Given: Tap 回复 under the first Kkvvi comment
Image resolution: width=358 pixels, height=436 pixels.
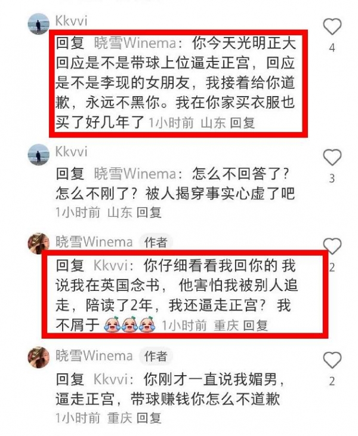Looking at the screenshot, I should coord(242,123).
